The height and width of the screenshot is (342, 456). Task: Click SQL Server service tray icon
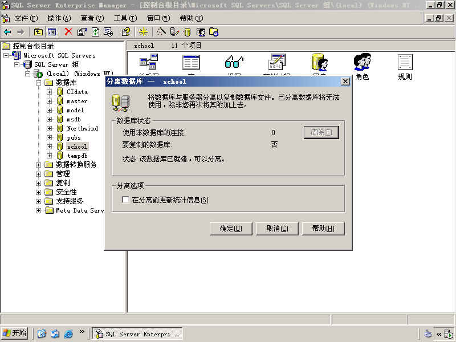point(449,334)
